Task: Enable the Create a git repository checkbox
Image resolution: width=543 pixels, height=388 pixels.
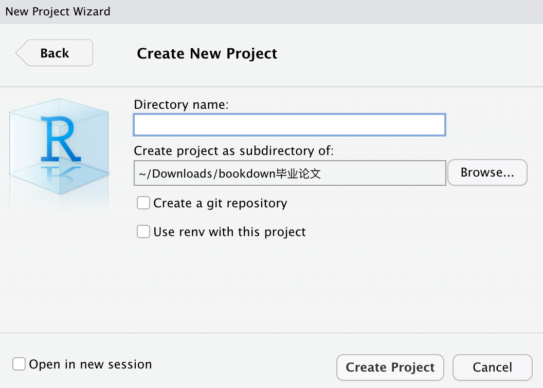Action: pyautogui.click(x=143, y=203)
